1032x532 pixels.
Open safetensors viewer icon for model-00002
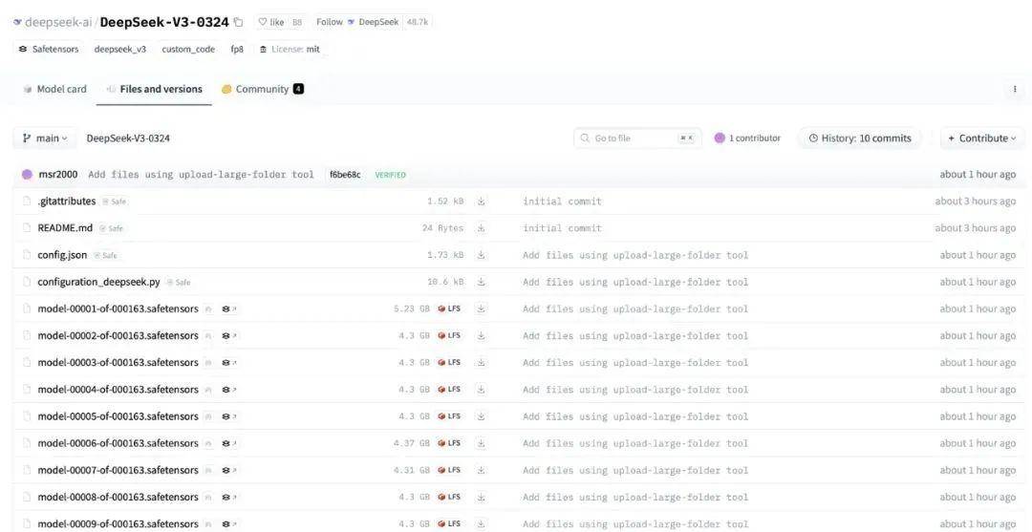(x=228, y=336)
